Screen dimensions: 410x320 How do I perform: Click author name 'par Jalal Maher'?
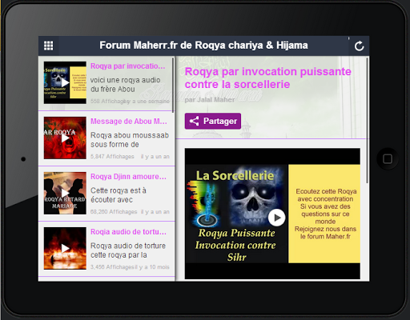tap(210, 100)
